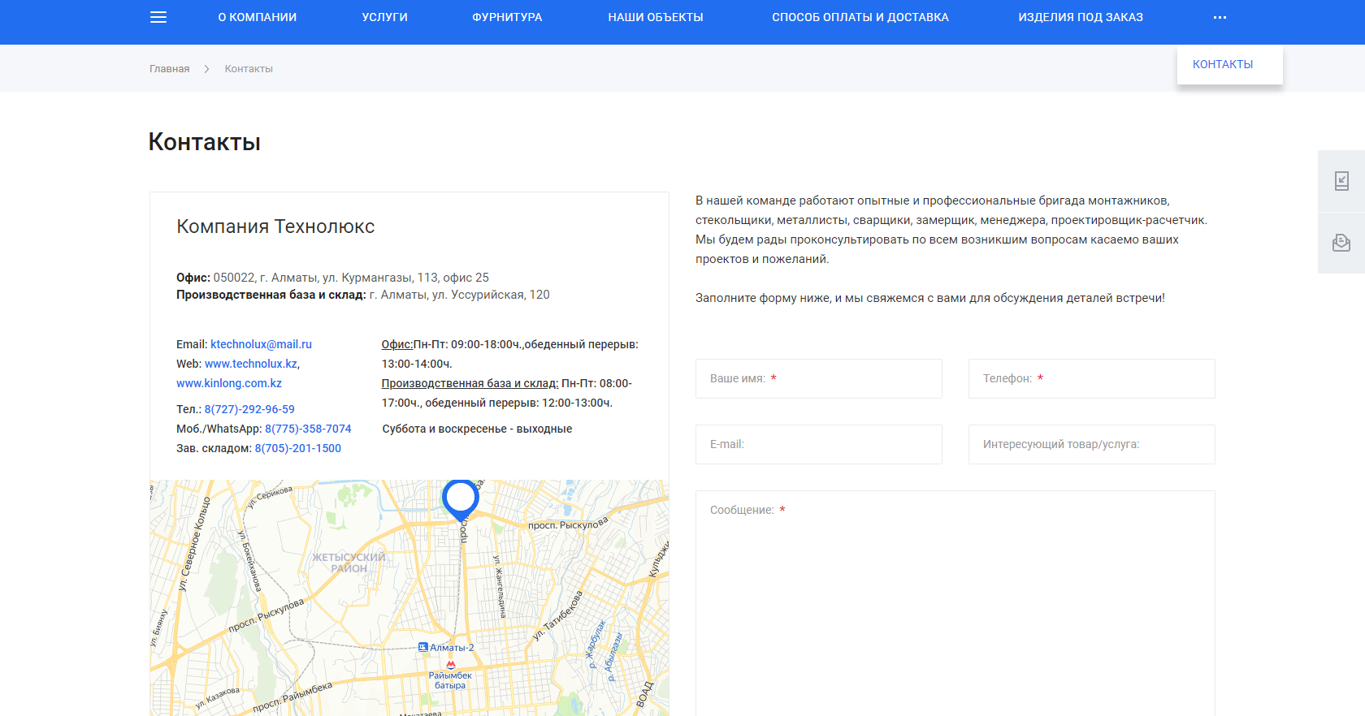Select КОНТАКТЫ in the dropdown
Screen dimensions: 1365x716
click(x=1223, y=64)
